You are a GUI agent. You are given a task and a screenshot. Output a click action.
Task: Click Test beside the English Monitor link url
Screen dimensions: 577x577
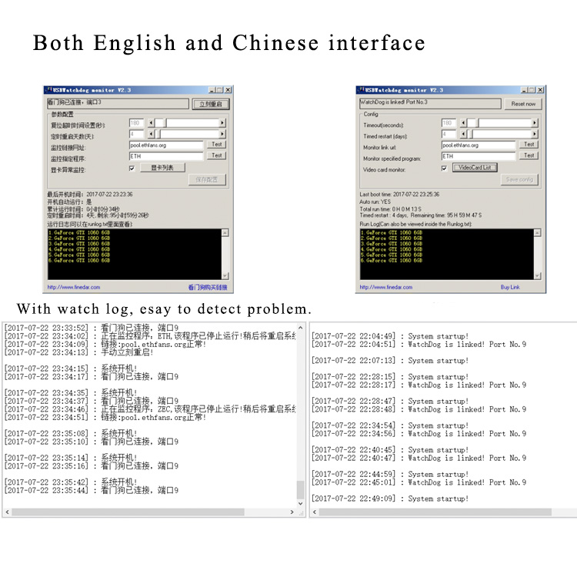(529, 144)
